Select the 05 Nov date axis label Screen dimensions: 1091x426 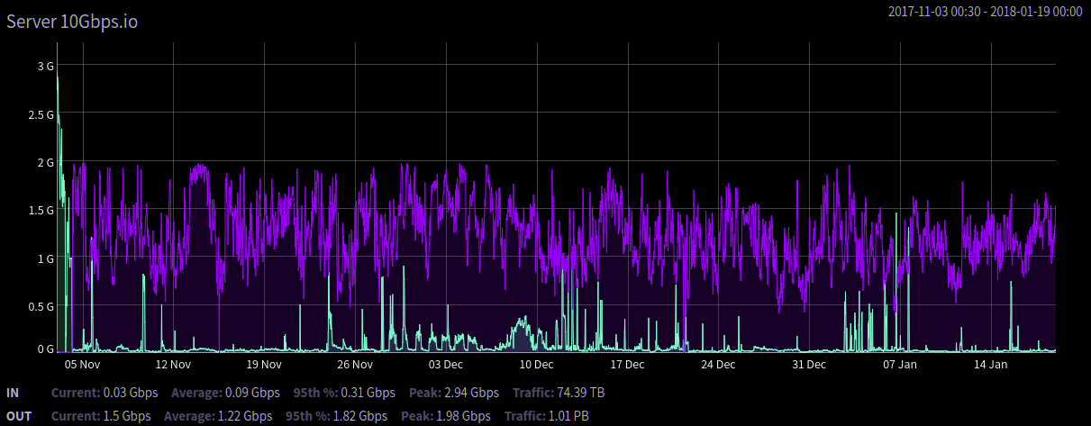click(x=82, y=365)
